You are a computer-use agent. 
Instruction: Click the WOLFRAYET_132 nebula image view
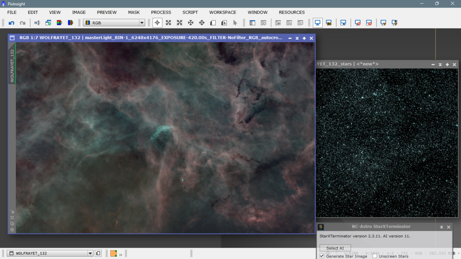[x=165, y=138]
